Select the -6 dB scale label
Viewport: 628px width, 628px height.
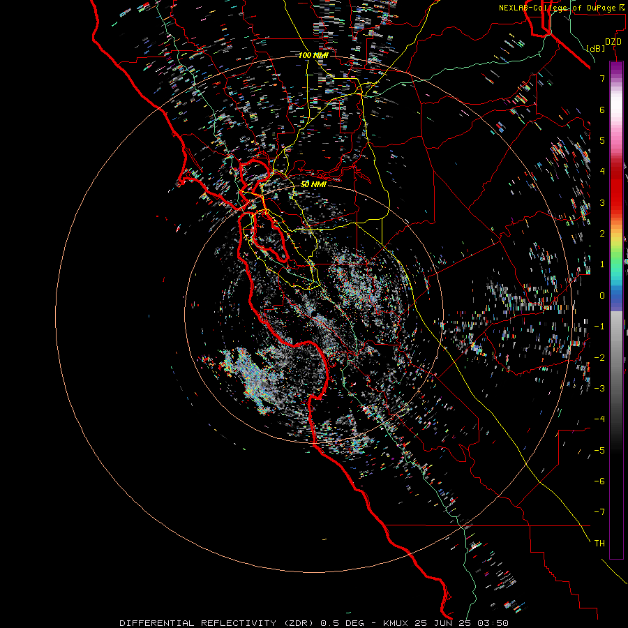pos(599,481)
